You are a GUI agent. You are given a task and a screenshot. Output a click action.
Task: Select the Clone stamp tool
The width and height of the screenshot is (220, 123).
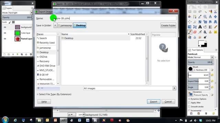[210, 32]
